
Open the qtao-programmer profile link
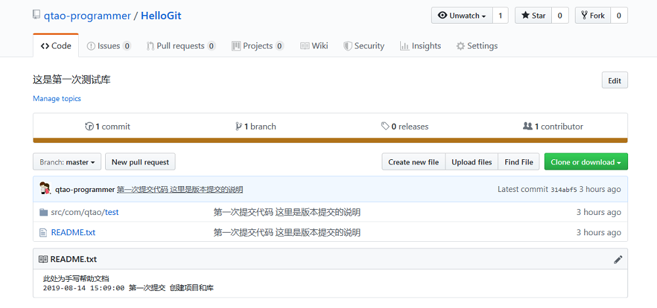[x=87, y=16]
